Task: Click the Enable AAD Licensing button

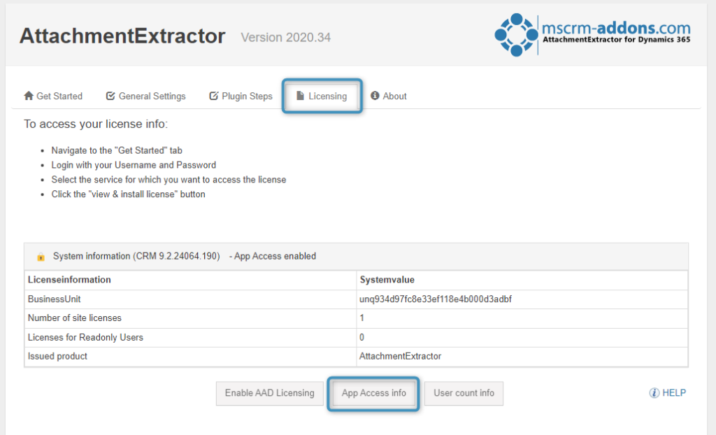Action: click(269, 393)
